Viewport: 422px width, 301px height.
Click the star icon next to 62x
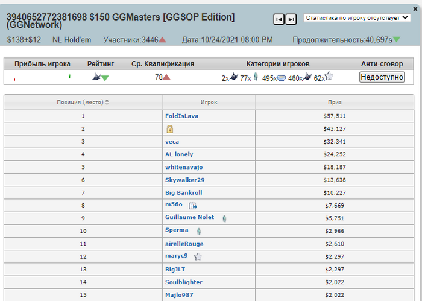pyautogui.click(x=329, y=76)
